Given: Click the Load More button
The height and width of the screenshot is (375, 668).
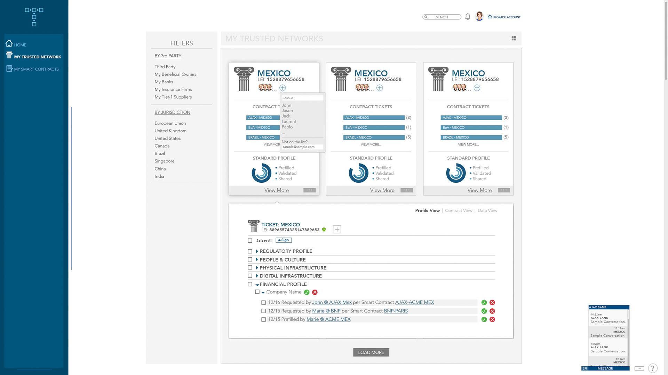Looking at the screenshot, I should [371, 352].
